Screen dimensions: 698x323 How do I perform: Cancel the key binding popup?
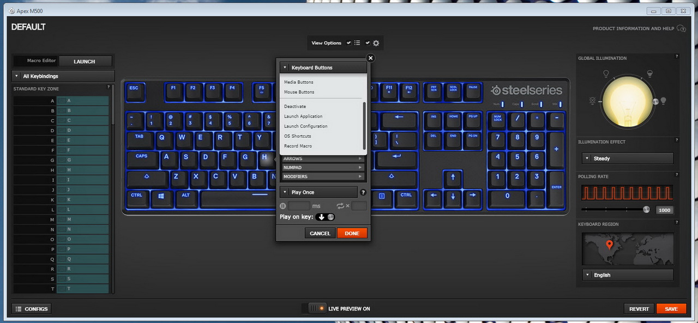coord(320,233)
